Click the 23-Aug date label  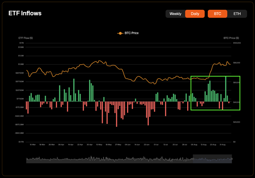[213, 145]
